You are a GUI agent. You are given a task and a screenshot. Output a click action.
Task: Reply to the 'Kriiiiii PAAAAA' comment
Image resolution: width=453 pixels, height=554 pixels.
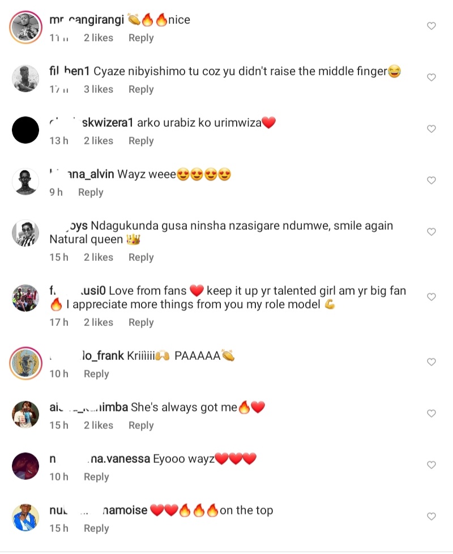[96, 374]
